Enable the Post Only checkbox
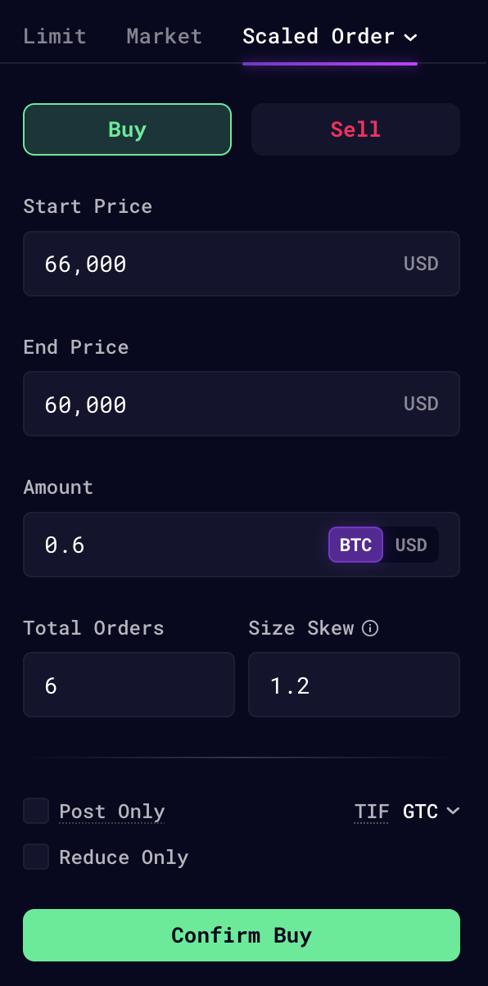This screenshot has height=986, width=488. [x=36, y=812]
